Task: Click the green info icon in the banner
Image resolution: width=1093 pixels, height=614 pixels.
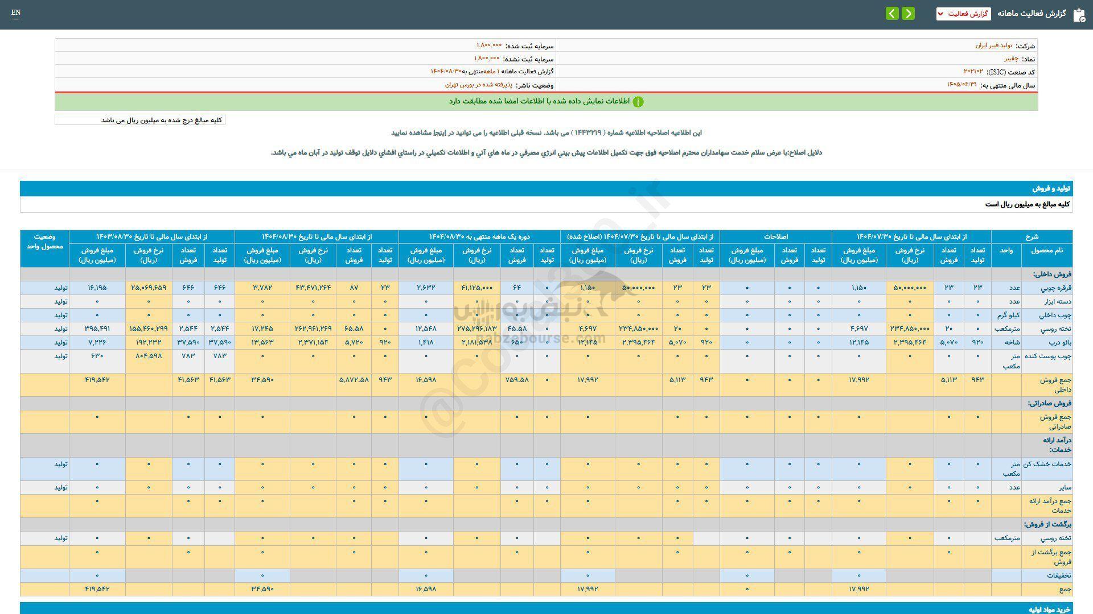Action: [x=638, y=102]
